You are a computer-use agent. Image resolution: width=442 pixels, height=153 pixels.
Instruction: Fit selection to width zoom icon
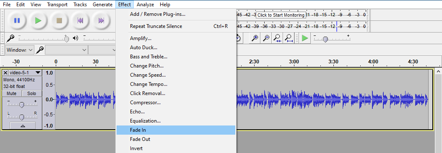click(277, 38)
